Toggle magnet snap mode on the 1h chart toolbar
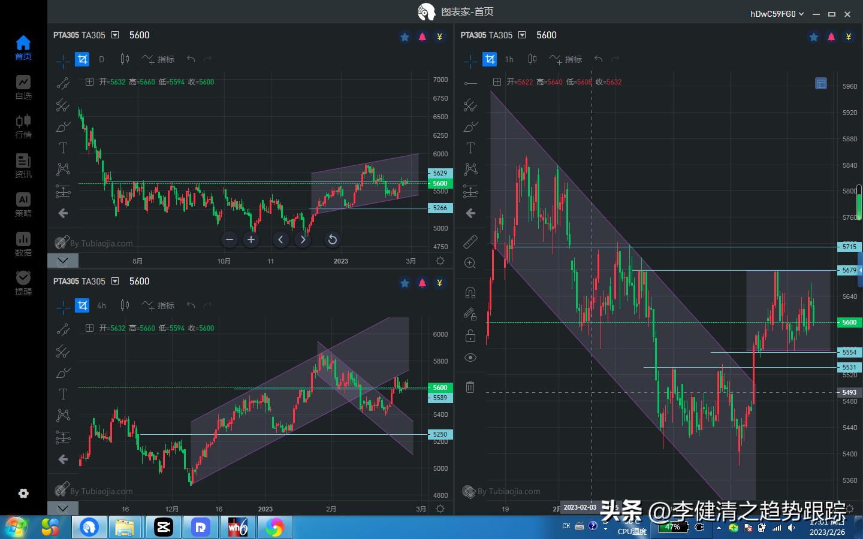 point(470,292)
